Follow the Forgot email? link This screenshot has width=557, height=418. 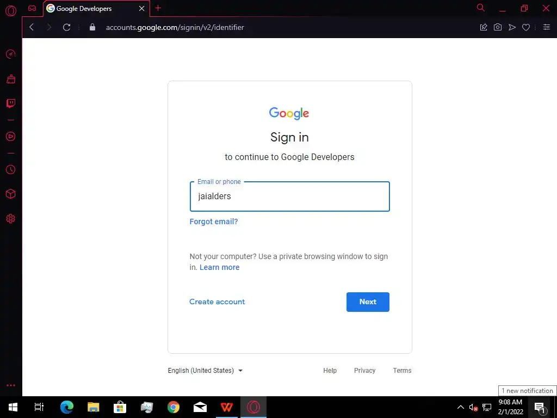213,222
